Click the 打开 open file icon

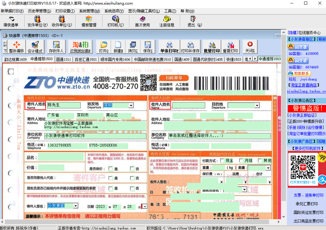click(104, 47)
